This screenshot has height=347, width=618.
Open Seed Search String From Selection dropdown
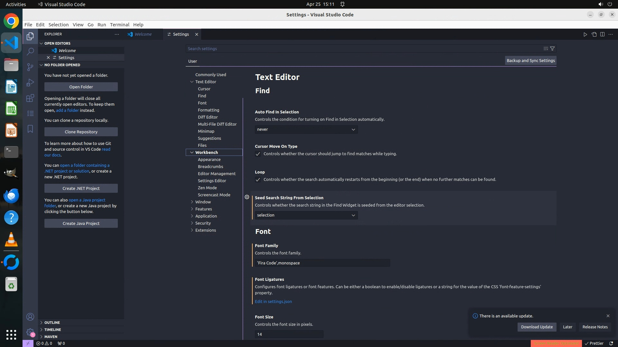click(x=306, y=215)
